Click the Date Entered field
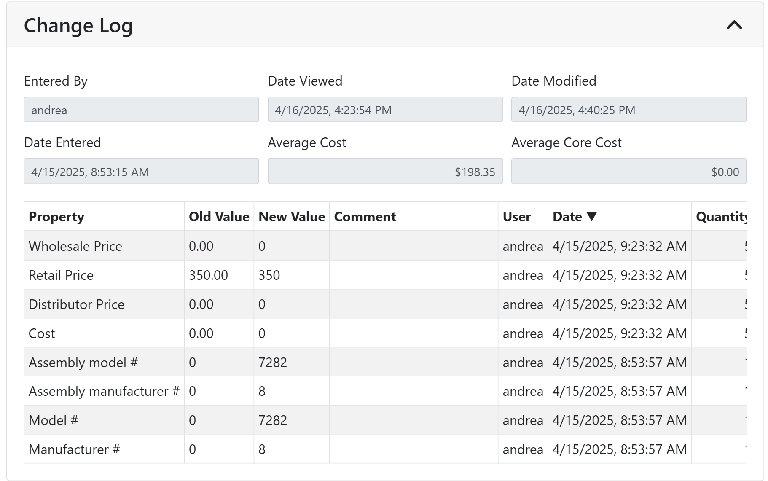This screenshot has width=768, height=481. [x=141, y=172]
